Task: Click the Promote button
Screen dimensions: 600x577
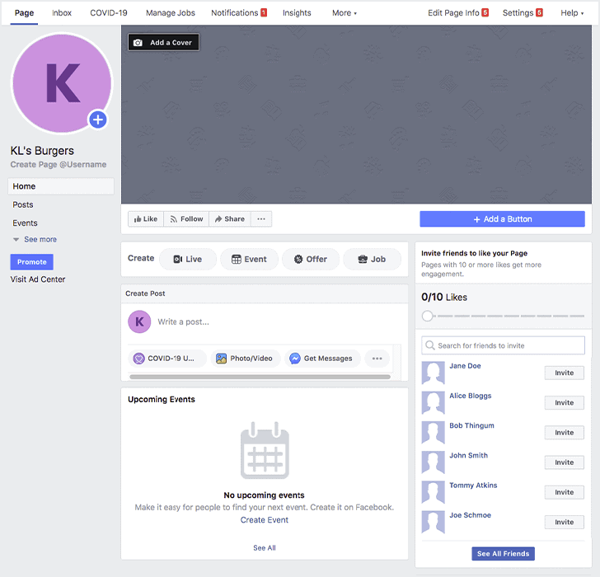Action: tap(32, 262)
